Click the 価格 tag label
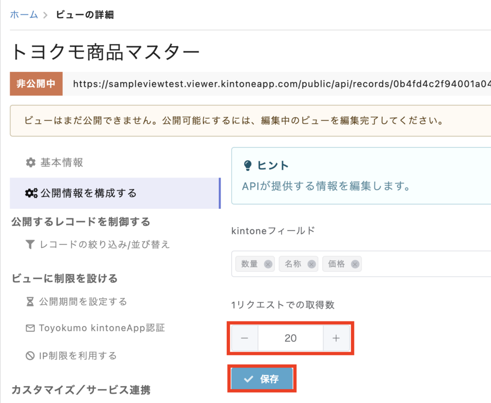Screen dimensions: 491x403 click(337, 264)
